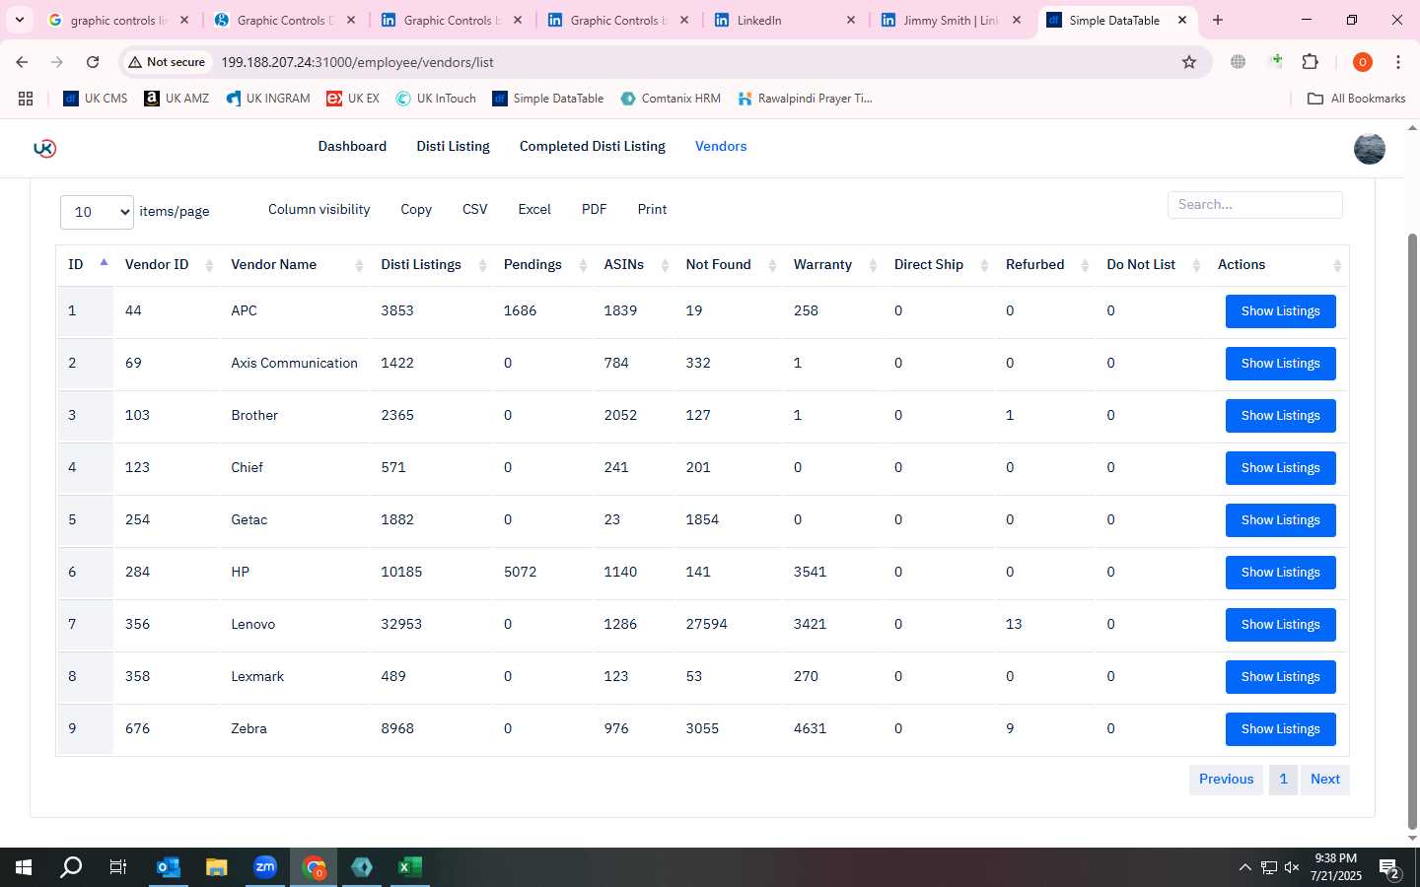Viewport: 1420px width, 887px height.
Task: Open Outlook from the taskbar
Action: tap(169, 867)
